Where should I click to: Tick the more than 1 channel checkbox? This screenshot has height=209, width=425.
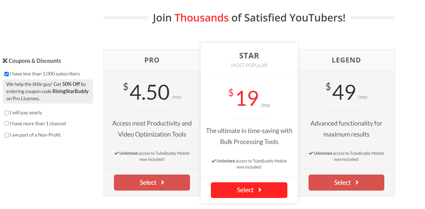pyautogui.click(x=7, y=124)
